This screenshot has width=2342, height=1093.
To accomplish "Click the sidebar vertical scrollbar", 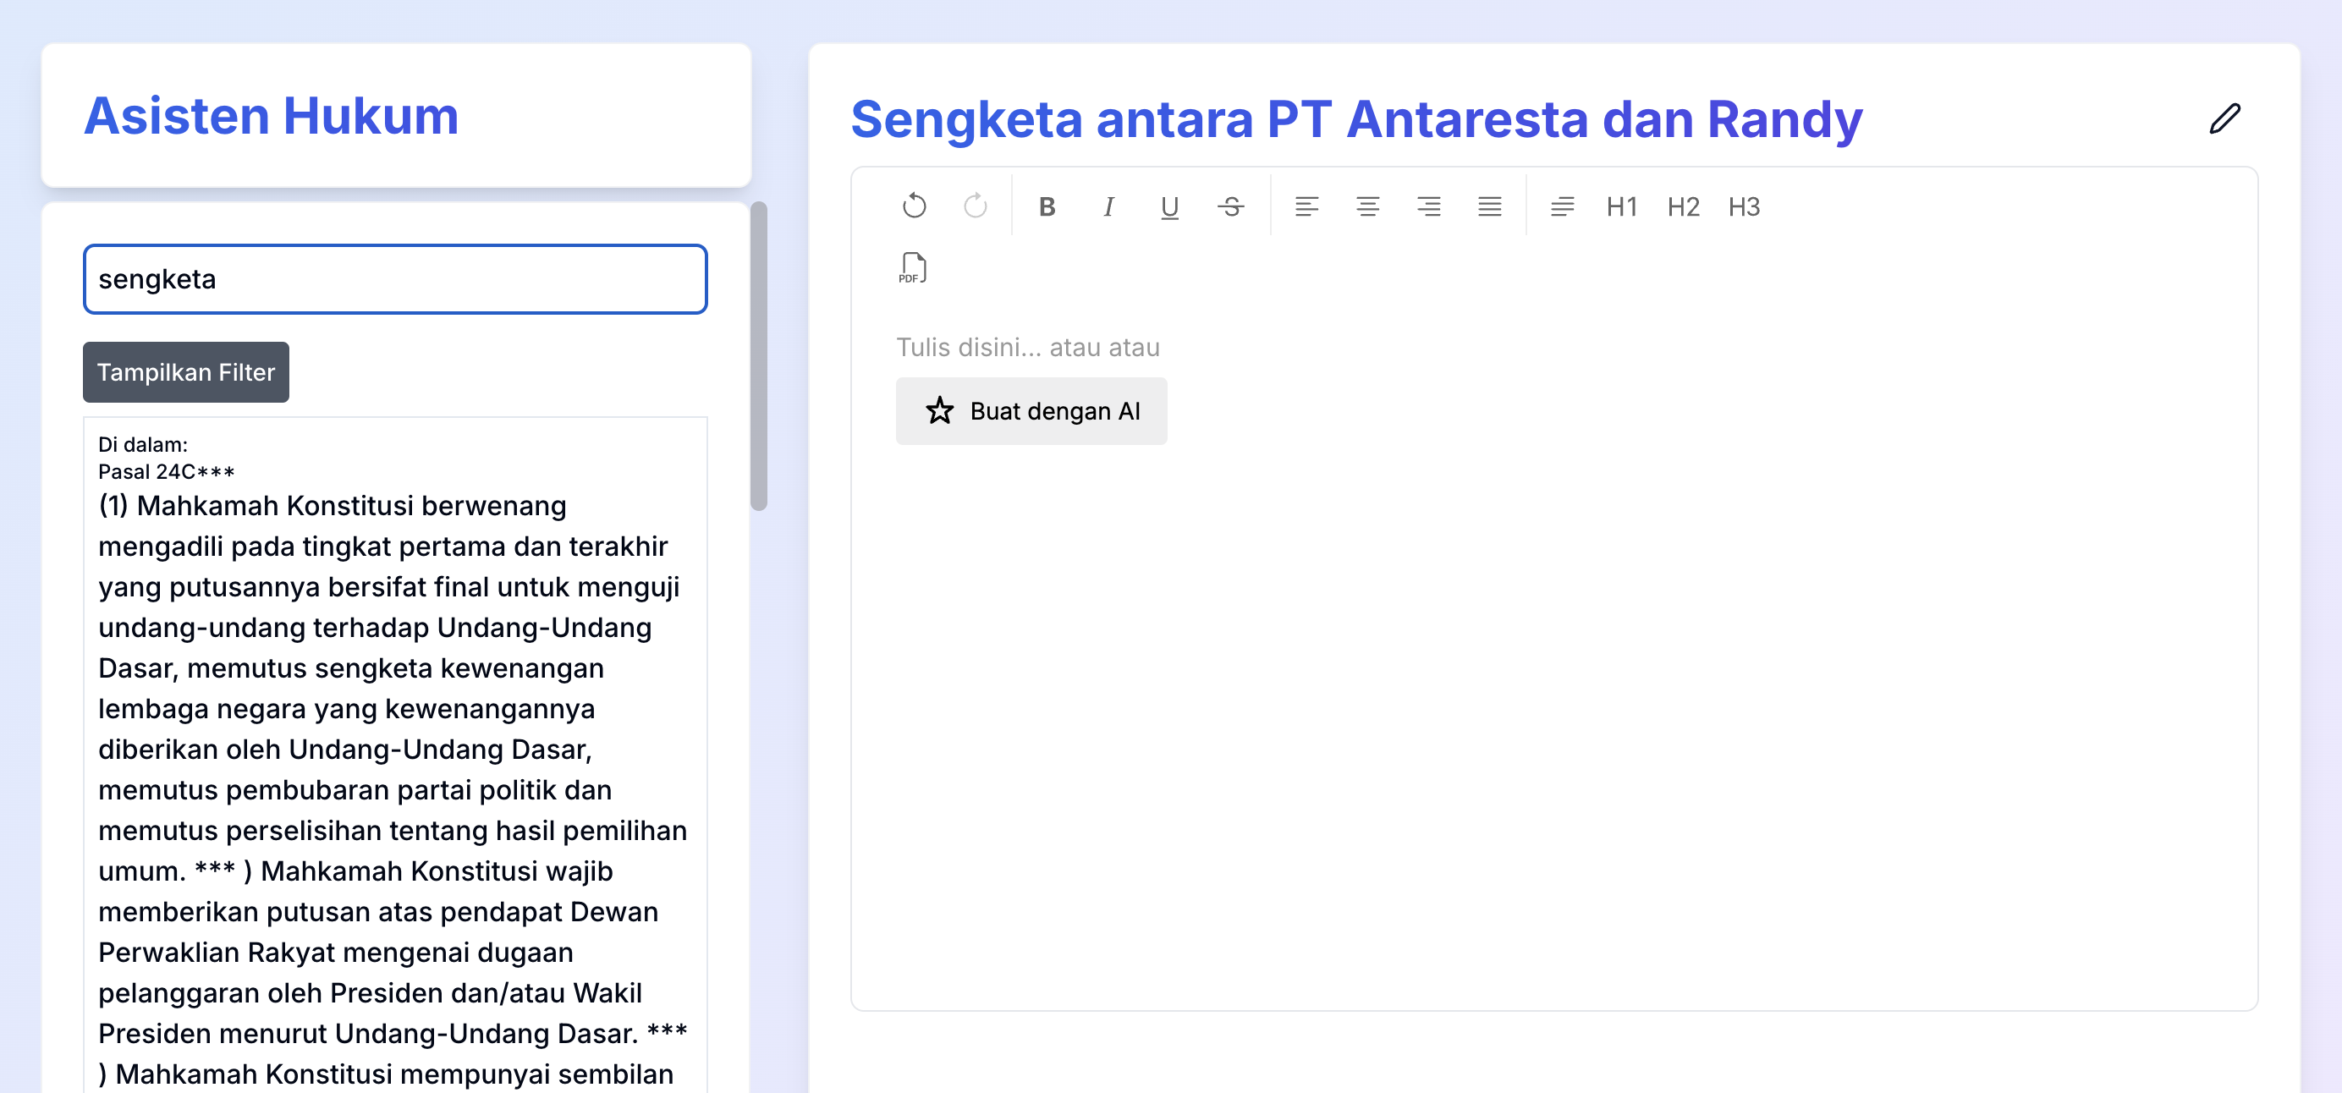I will point(759,356).
